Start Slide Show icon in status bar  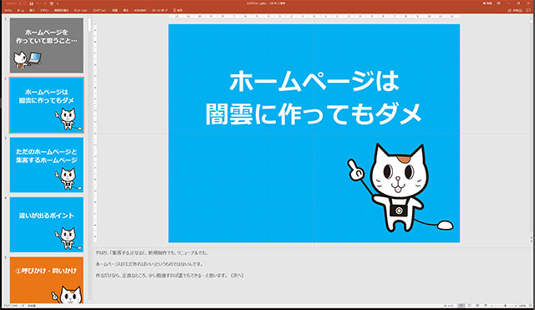[486, 305]
